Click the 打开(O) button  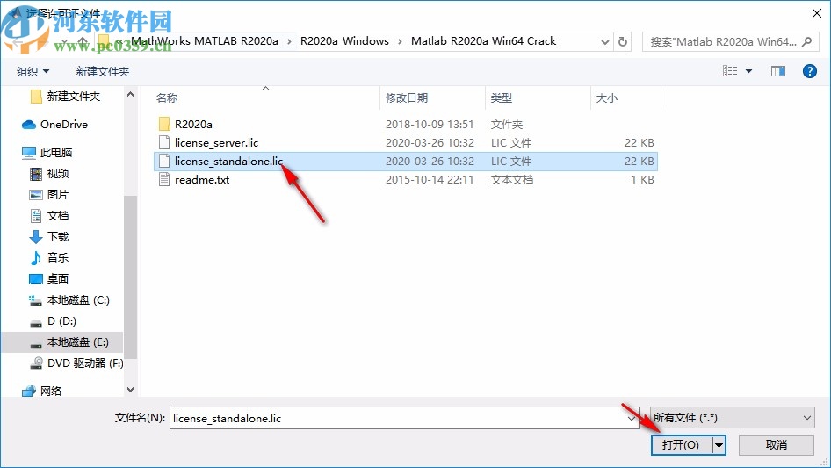coord(682,444)
